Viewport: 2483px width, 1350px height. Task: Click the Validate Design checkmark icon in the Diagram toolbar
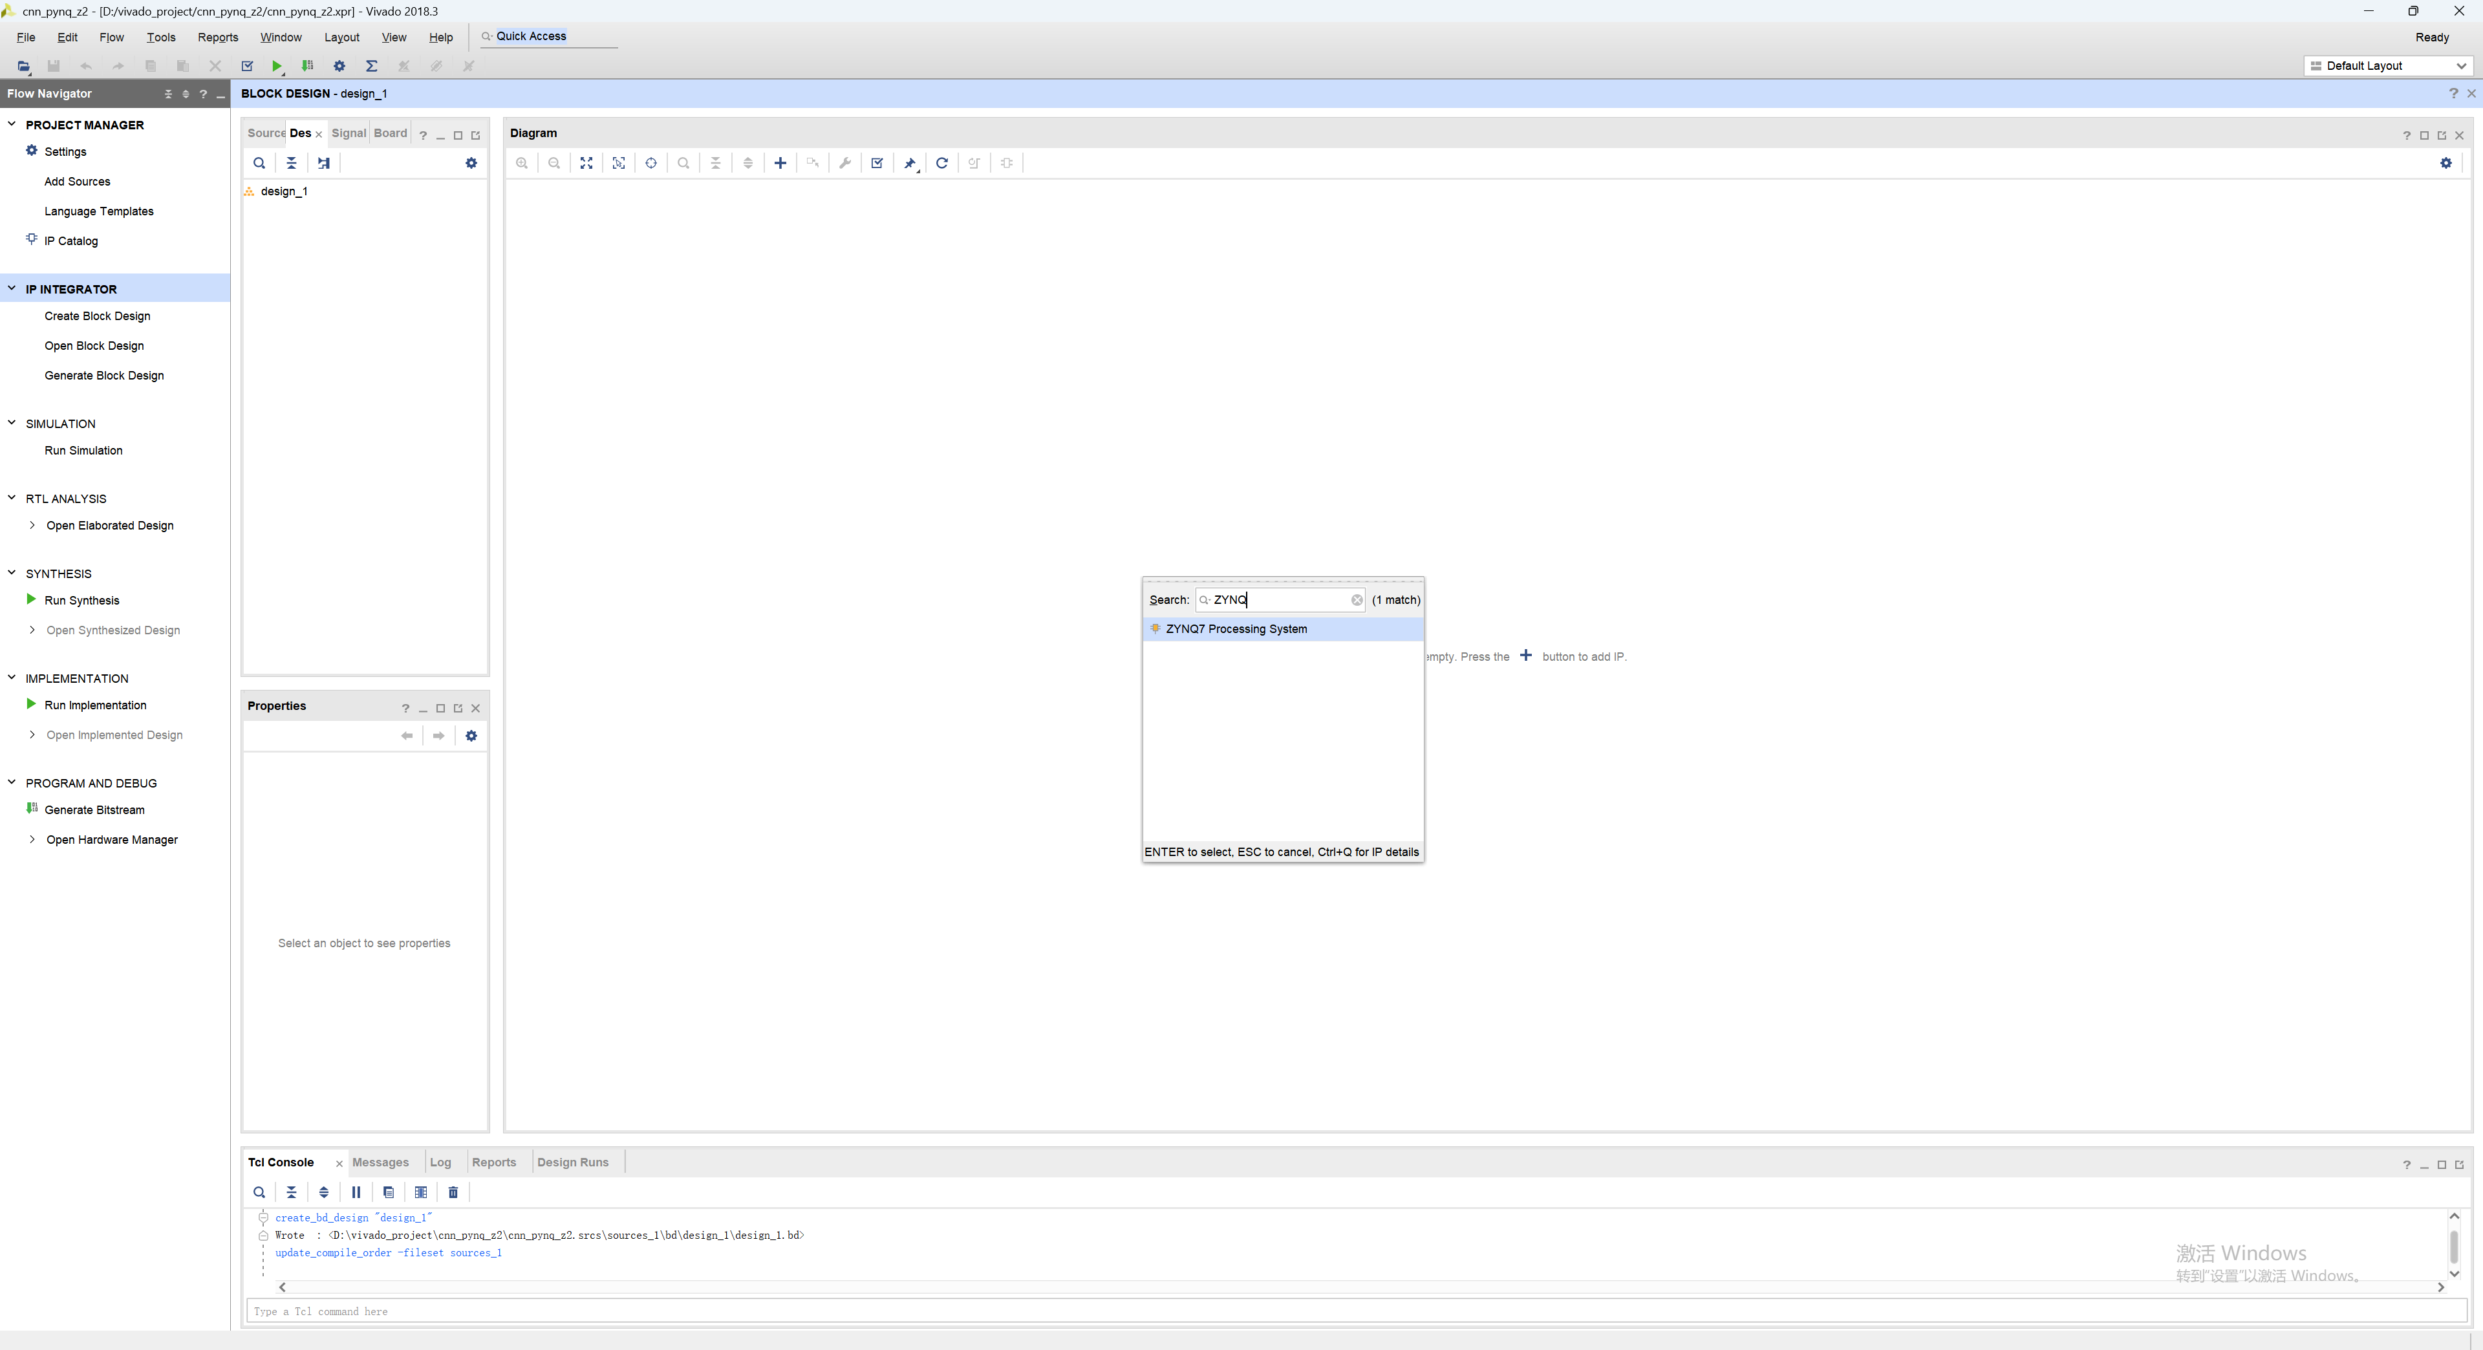coord(877,163)
